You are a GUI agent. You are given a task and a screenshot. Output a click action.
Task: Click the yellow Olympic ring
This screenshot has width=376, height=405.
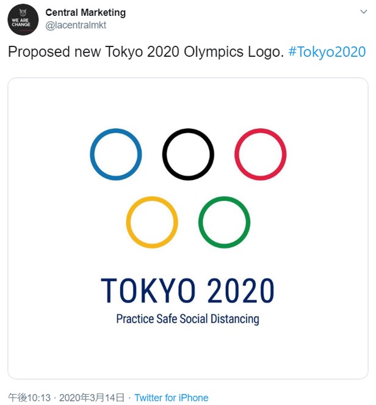coord(152,222)
